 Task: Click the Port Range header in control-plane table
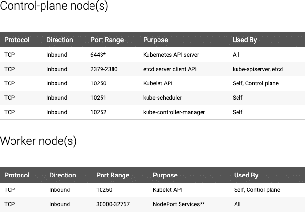pyautogui.click(x=107, y=40)
